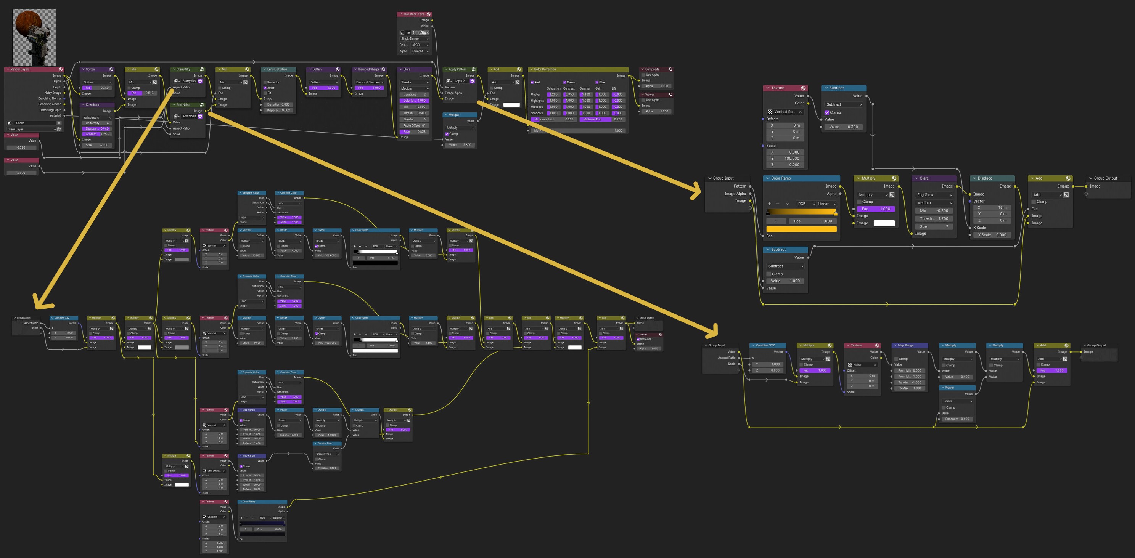Unlink the Vertical Ra... texture with X
Screen dimensions: 1135x558
click(801, 112)
